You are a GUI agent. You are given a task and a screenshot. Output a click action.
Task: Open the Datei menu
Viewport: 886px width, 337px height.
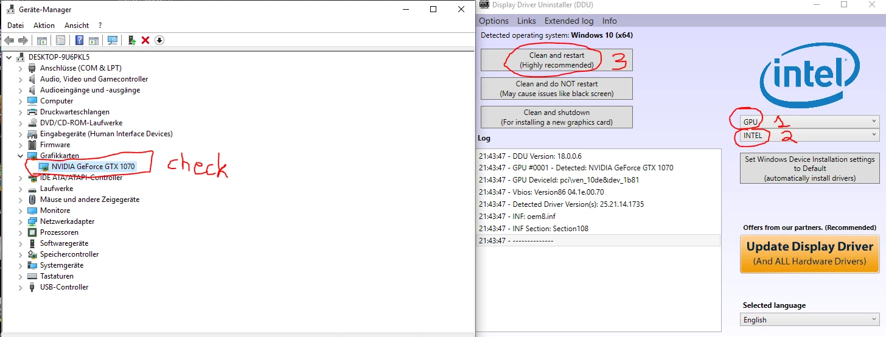pos(16,26)
